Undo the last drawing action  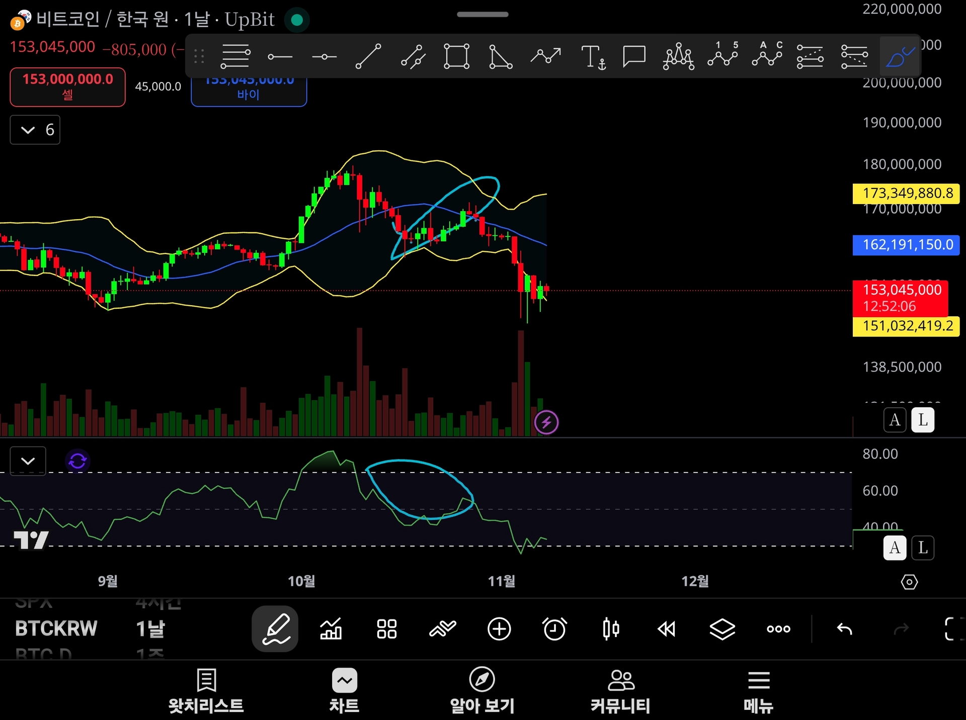(x=844, y=628)
